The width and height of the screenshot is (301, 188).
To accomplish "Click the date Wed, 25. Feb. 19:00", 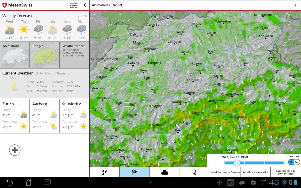I will 235,157.
